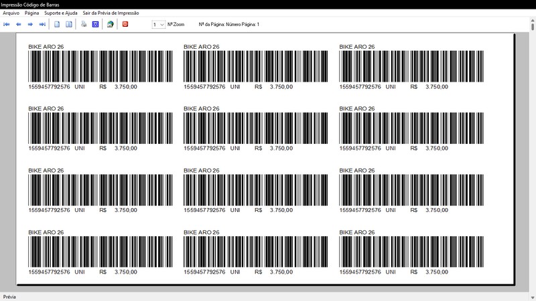
Task: Click the second-row middle barcode
Action: (x=256, y=128)
